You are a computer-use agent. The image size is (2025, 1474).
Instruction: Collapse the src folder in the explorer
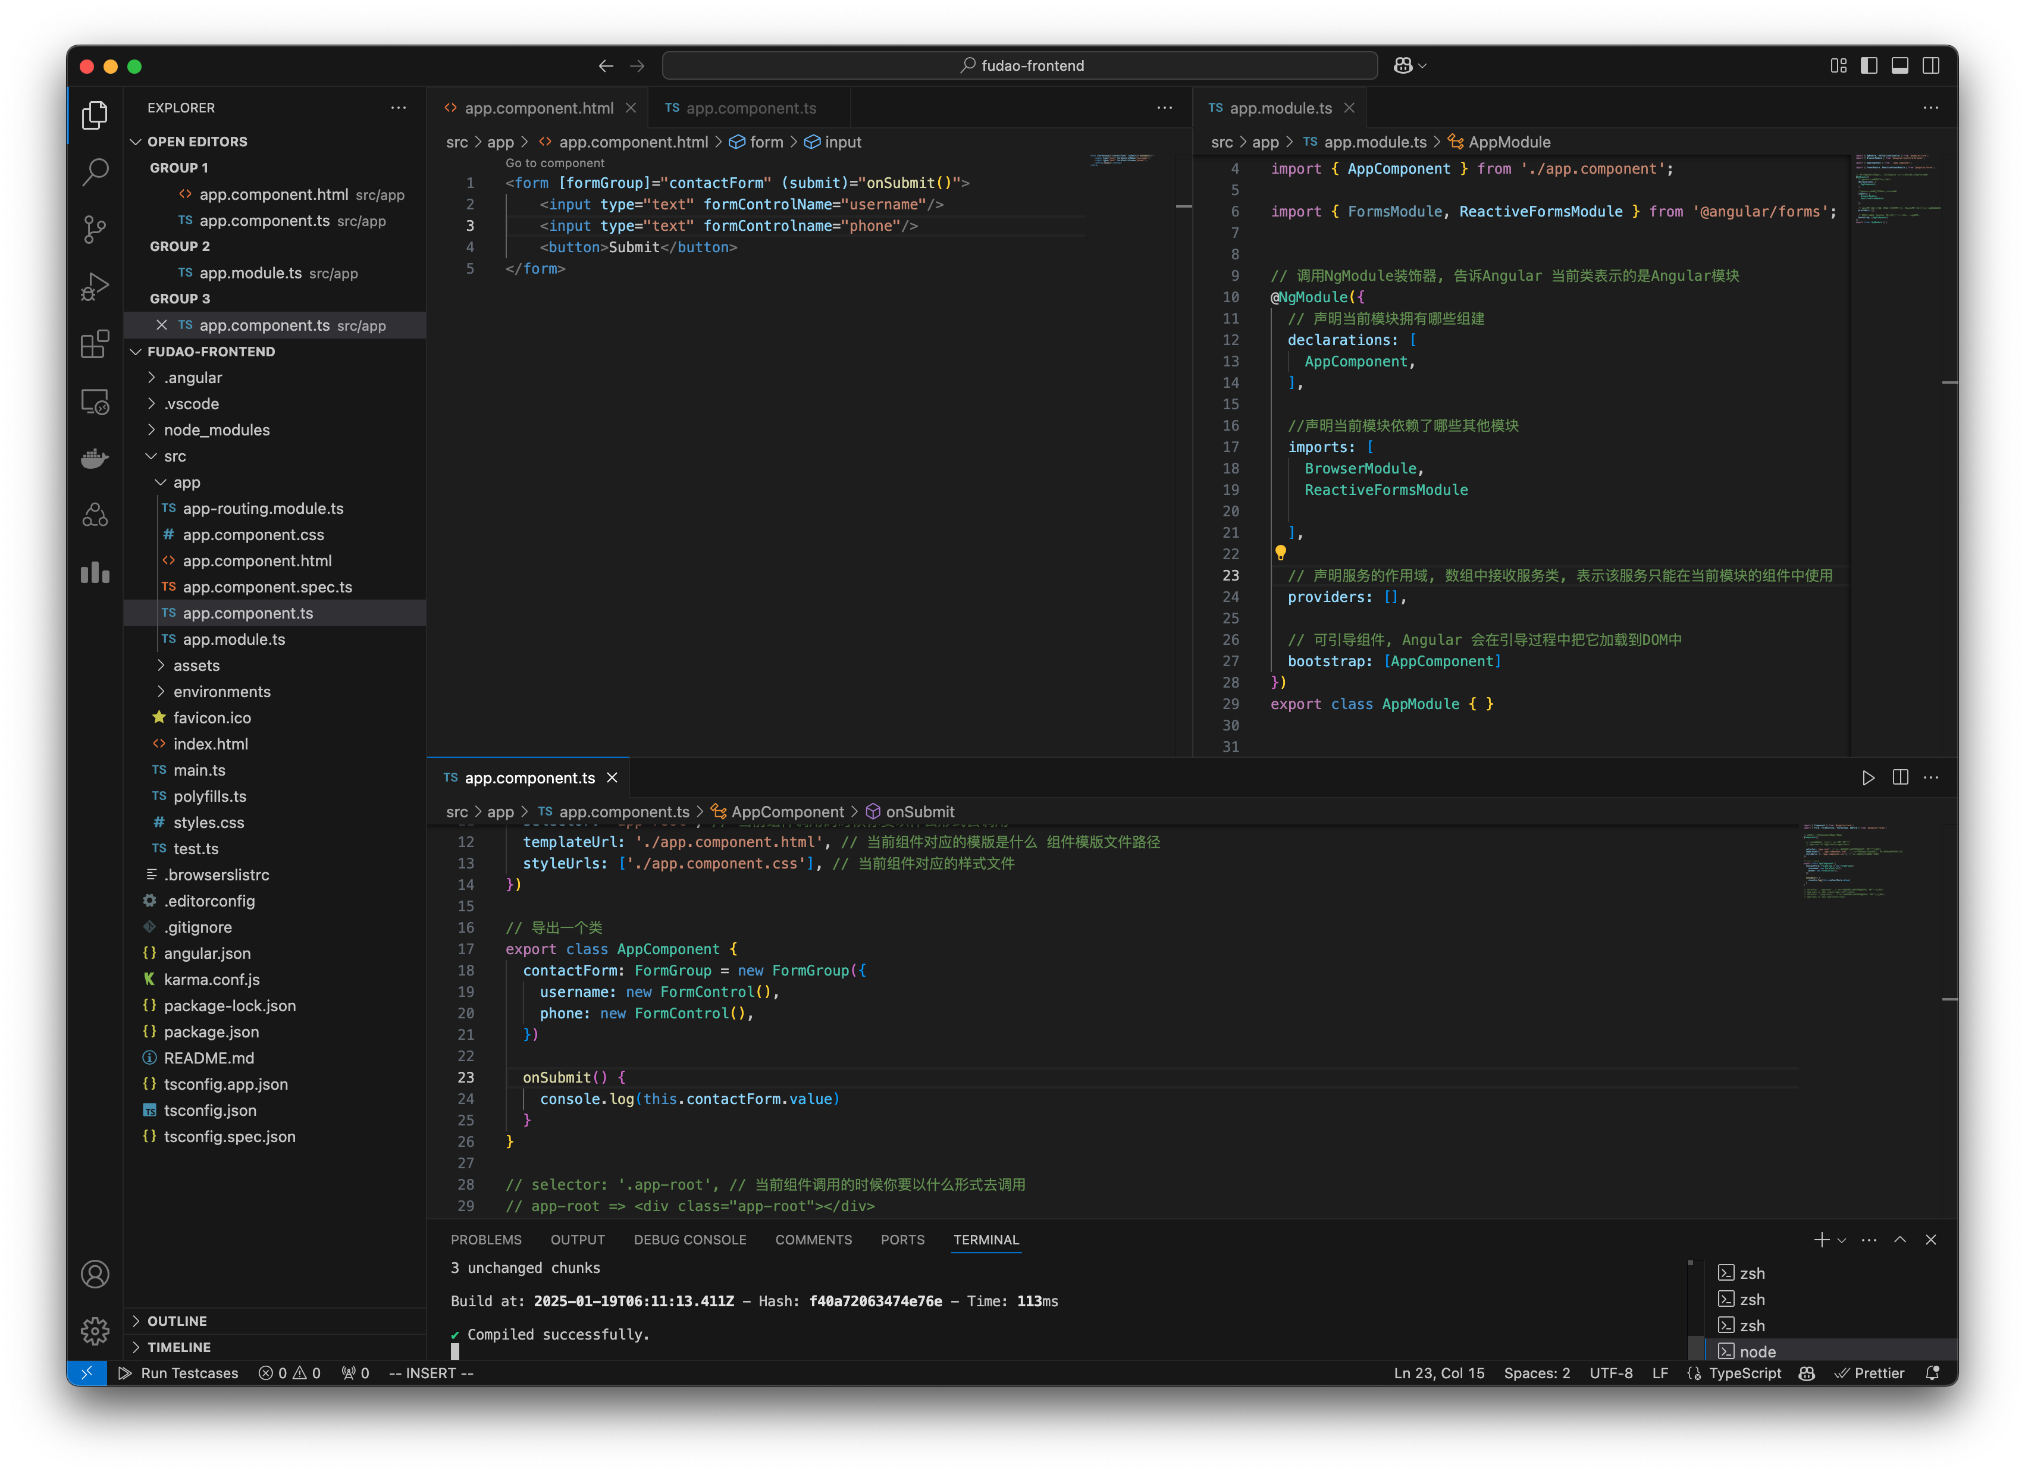[x=176, y=456]
